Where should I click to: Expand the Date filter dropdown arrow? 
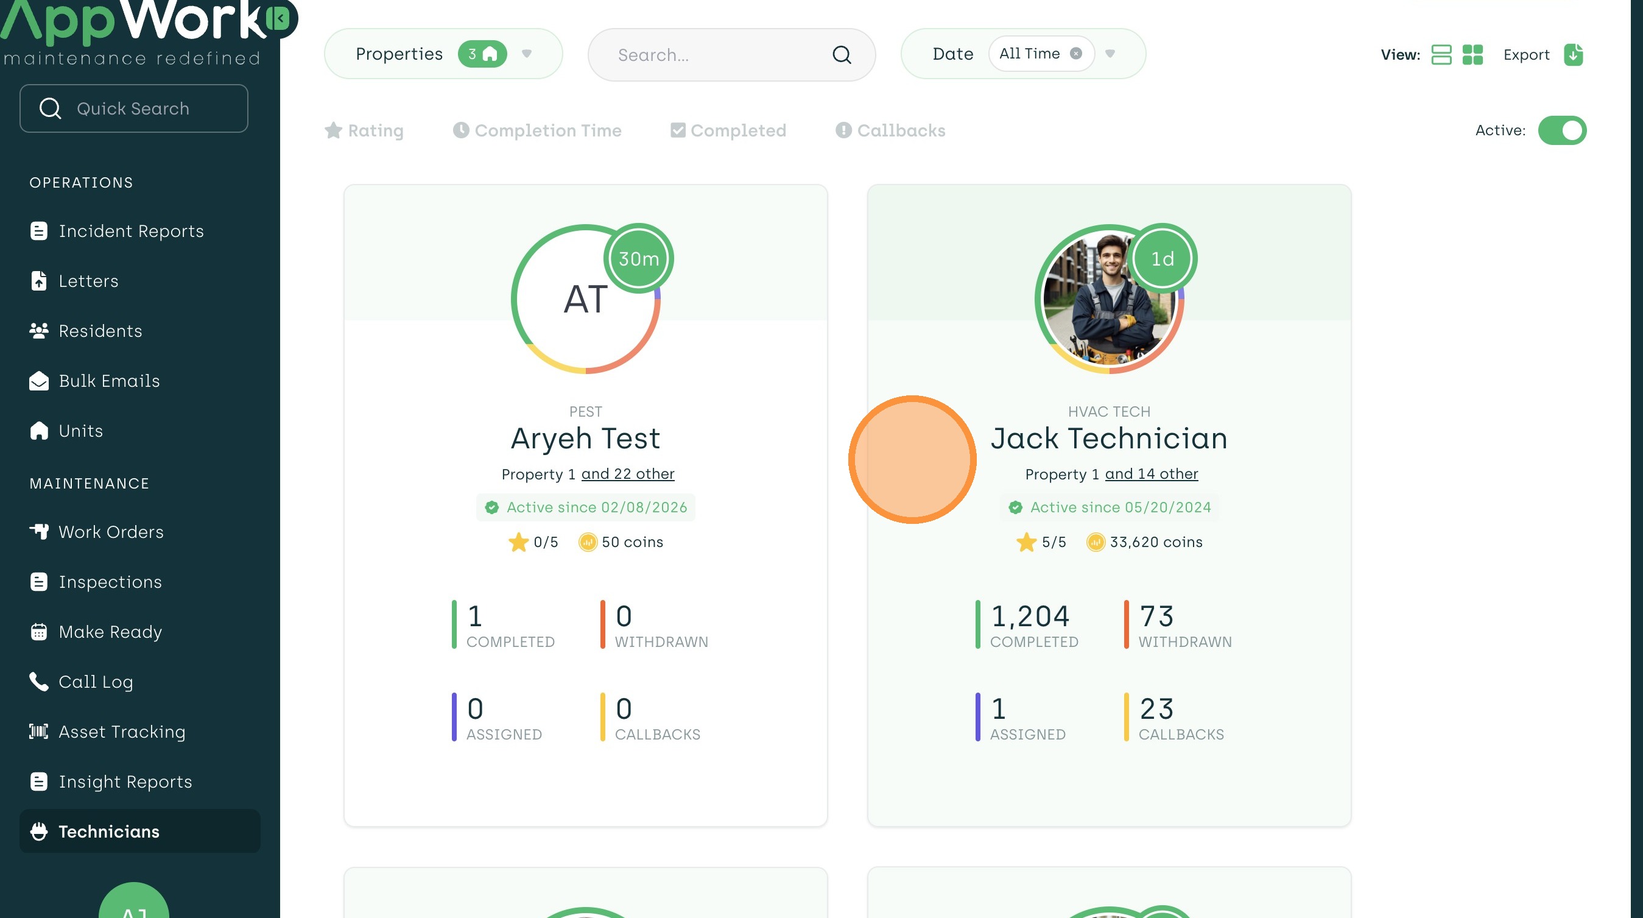pyautogui.click(x=1110, y=54)
